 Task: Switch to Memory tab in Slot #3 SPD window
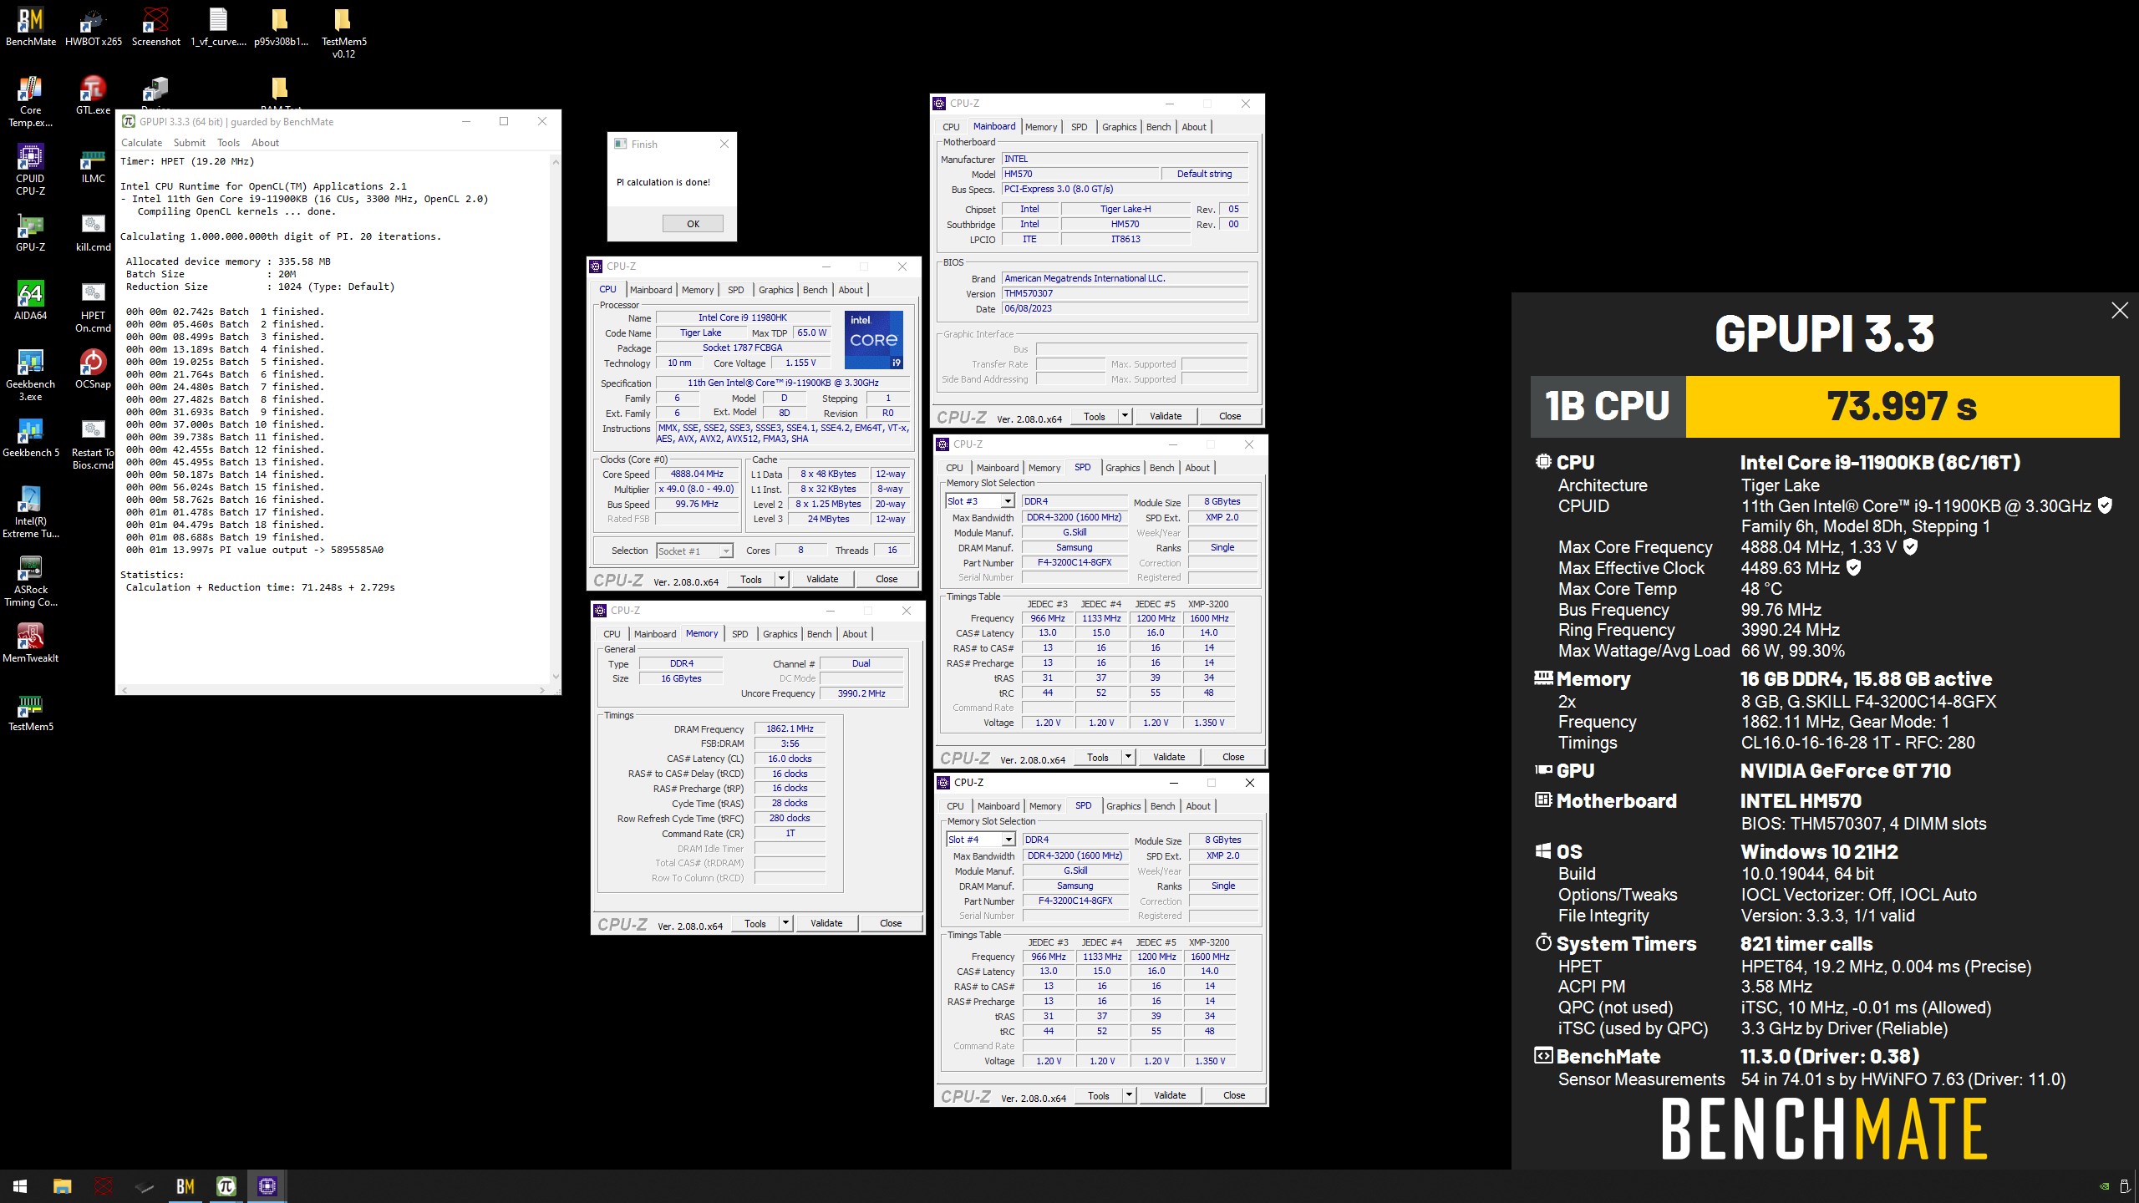point(1044,468)
